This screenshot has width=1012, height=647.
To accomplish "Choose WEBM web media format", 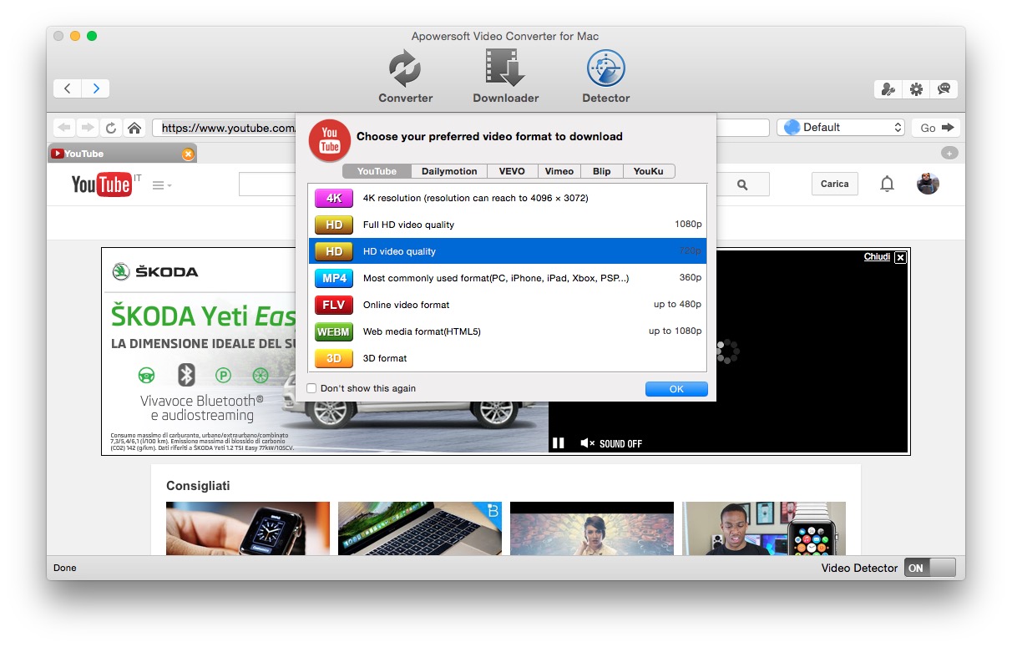I will click(x=508, y=331).
